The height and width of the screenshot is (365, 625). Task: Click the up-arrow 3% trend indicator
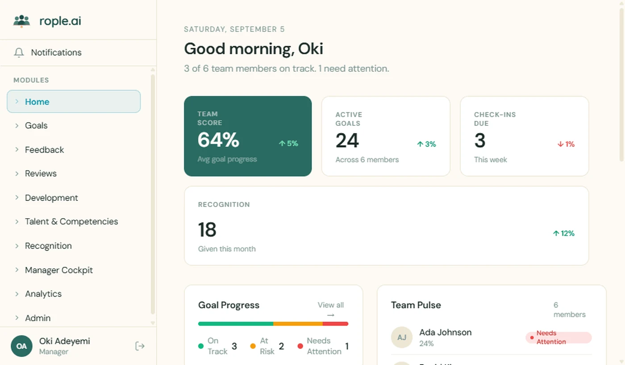click(426, 144)
